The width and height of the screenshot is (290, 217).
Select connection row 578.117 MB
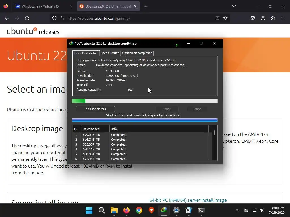pyautogui.click(x=140, y=149)
